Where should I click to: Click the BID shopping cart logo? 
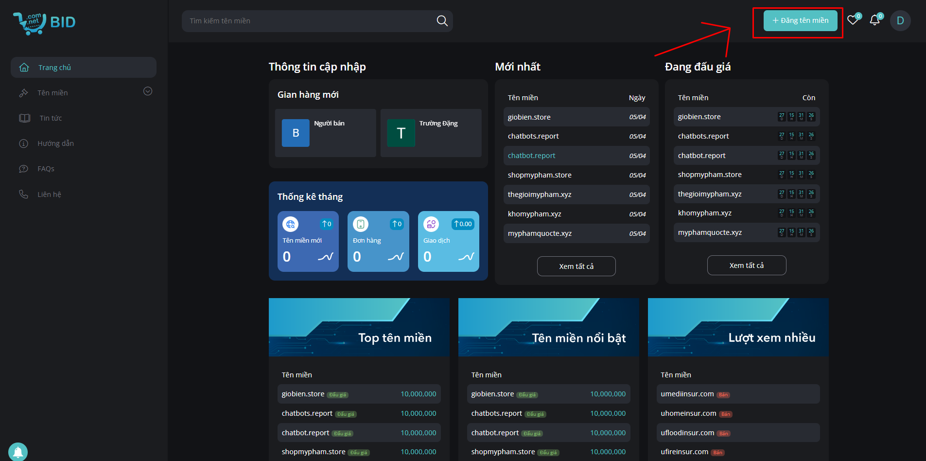44,22
